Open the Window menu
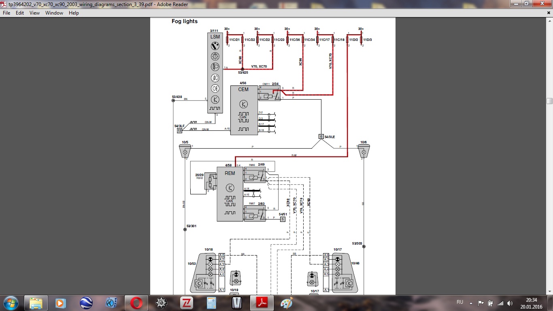 tap(54, 13)
